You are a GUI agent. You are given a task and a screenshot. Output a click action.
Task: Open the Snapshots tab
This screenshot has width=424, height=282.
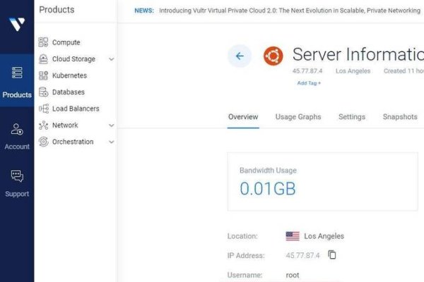pos(400,117)
